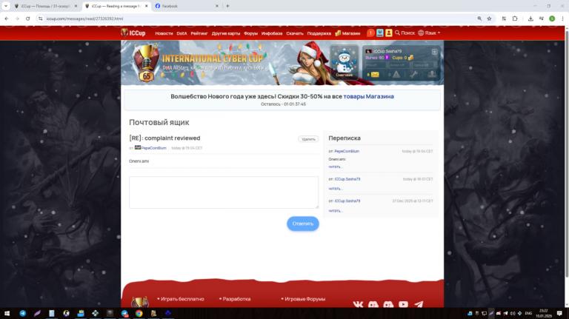Click into the reply text area
The image size is (569, 319).
click(224, 192)
